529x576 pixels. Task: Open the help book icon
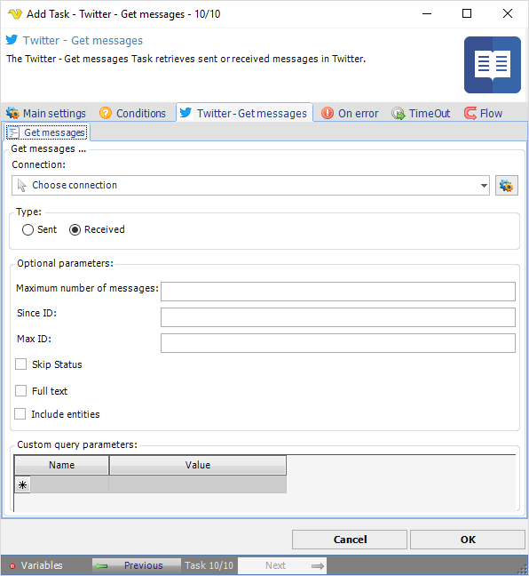[x=493, y=65]
